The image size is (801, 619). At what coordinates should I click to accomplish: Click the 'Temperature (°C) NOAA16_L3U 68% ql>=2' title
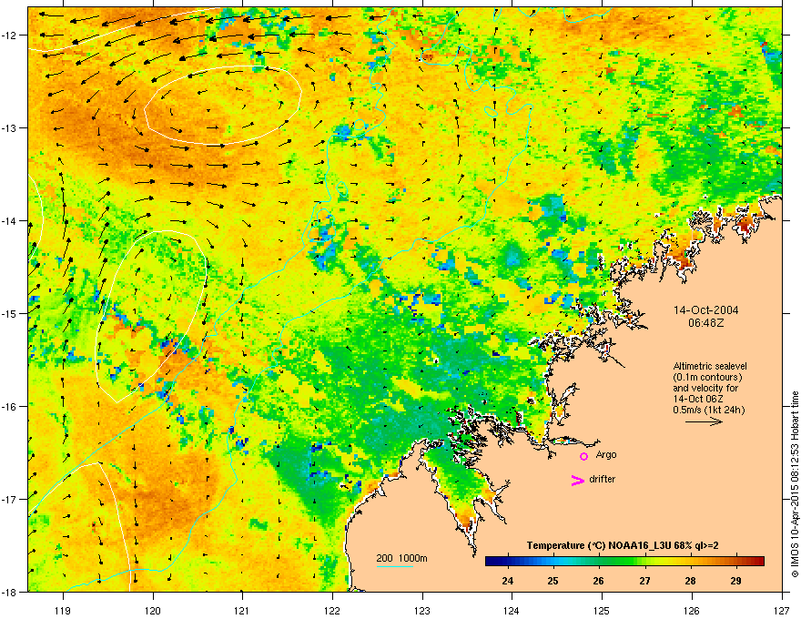[x=623, y=545]
